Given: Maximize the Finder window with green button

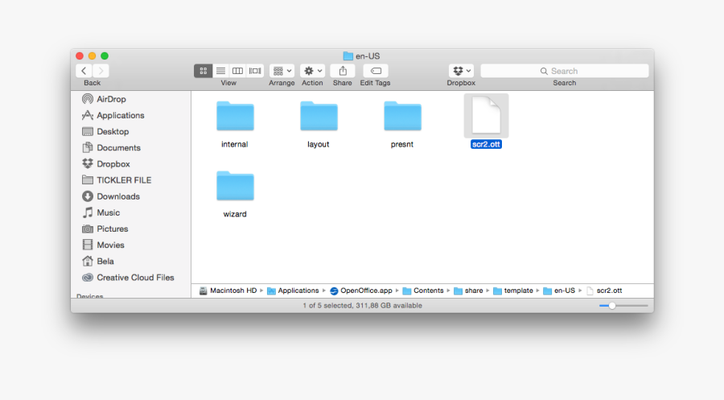Looking at the screenshot, I should click(105, 56).
